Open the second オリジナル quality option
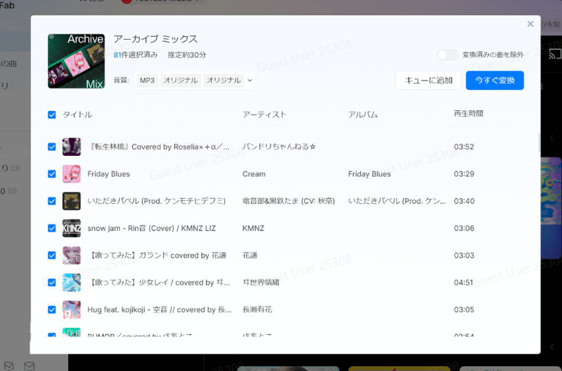The width and height of the screenshot is (562, 371). click(x=223, y=81)
